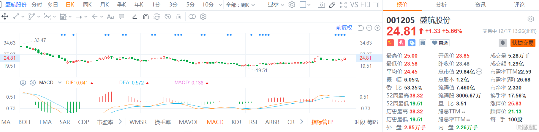Screen dimensions: 539x132
Task: Select the 年K period tab
Action: pyautogui.click(x=139, y=5)
